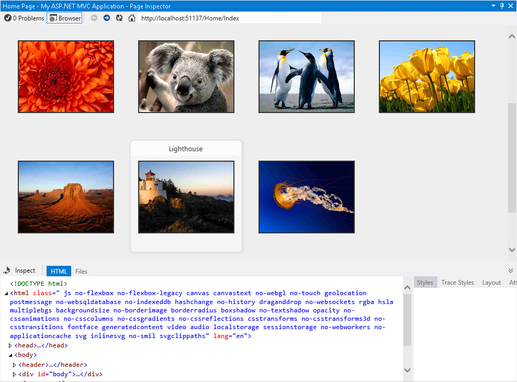This screenshot has width=517, height=382.
Task: Expand the head element in the DOM tree
Action: coord(10,345)
